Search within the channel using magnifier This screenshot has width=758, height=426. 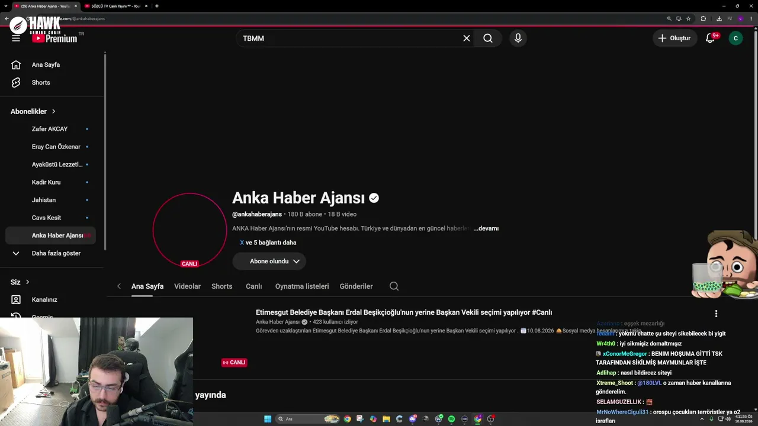[394, 286]
